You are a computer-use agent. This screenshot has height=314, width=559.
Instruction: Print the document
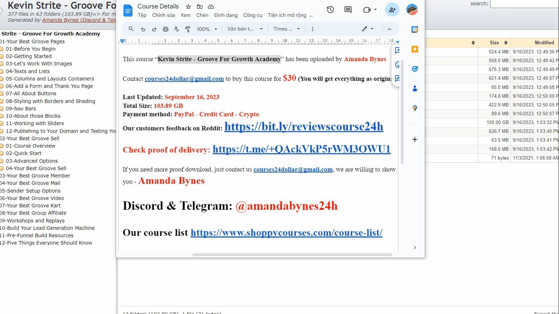[x=165, y=29]
